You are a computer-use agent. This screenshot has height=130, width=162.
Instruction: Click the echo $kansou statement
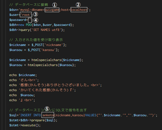click(x=22, y=95)
